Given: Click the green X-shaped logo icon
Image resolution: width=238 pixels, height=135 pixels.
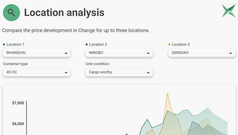Looking at the screenshot, I should tap(229, 11).
